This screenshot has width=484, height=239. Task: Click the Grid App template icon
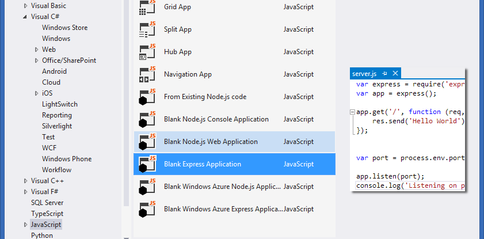click(x=148, y=7)
